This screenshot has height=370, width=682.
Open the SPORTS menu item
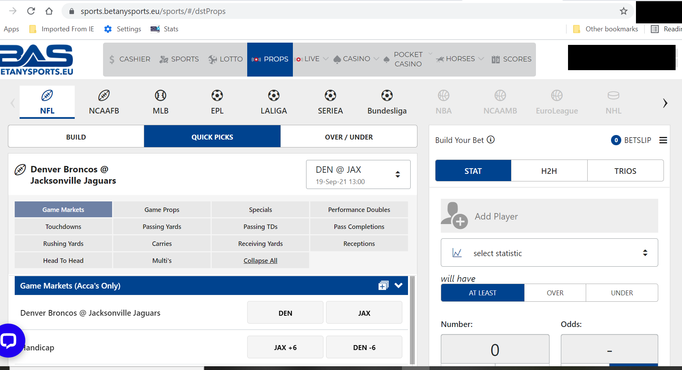click(x=179, y=59)
